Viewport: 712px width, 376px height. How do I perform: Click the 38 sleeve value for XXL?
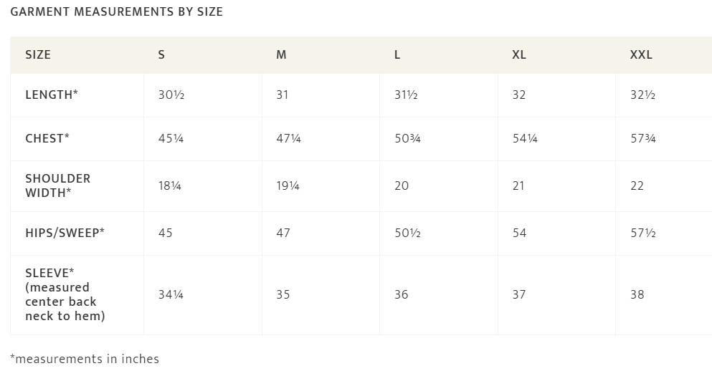pos(637,294)
